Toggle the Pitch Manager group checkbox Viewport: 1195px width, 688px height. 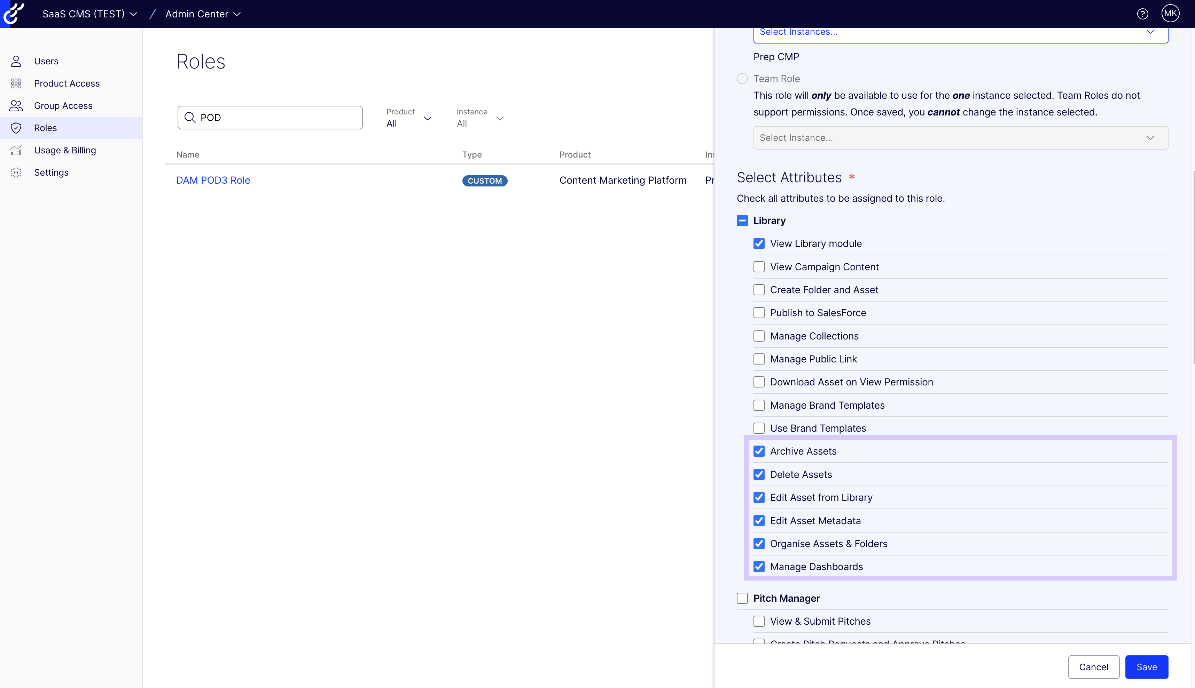click(x=742, y=599)
